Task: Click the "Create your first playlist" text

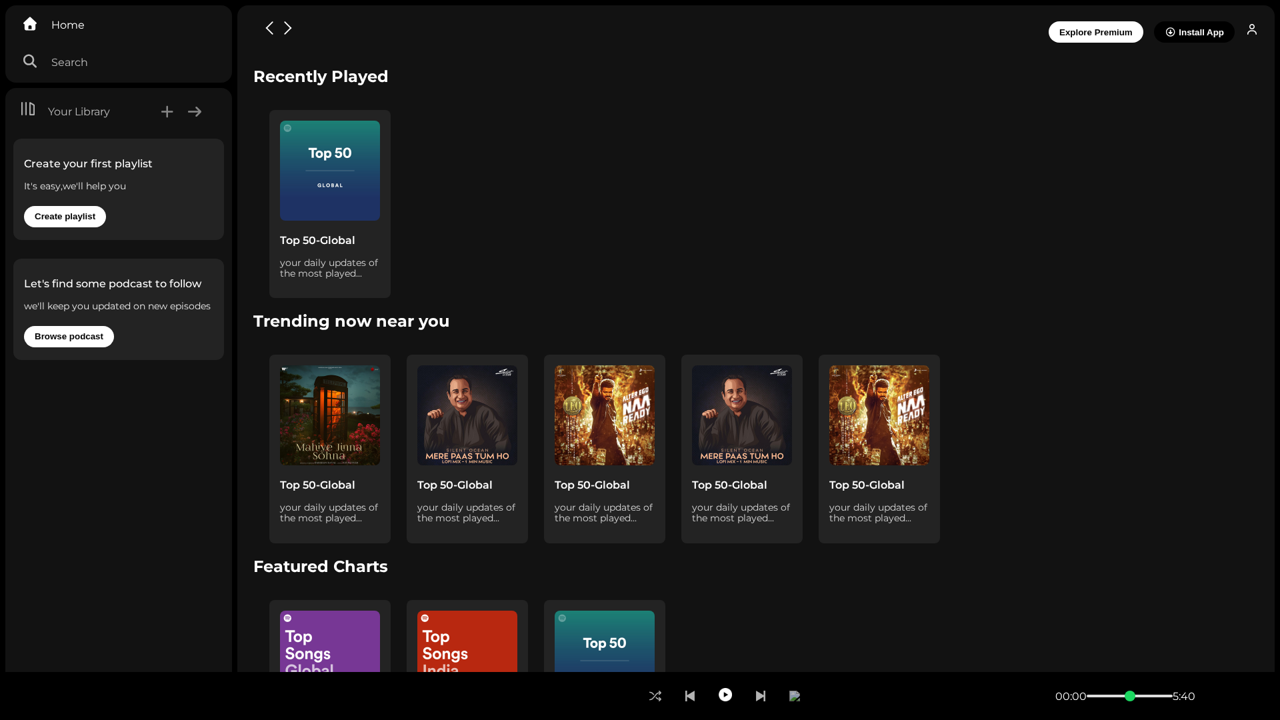Action: click(x=88, y=164)
